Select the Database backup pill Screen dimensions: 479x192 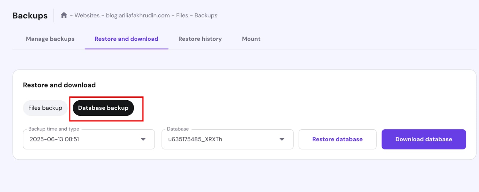click(103, 108)
